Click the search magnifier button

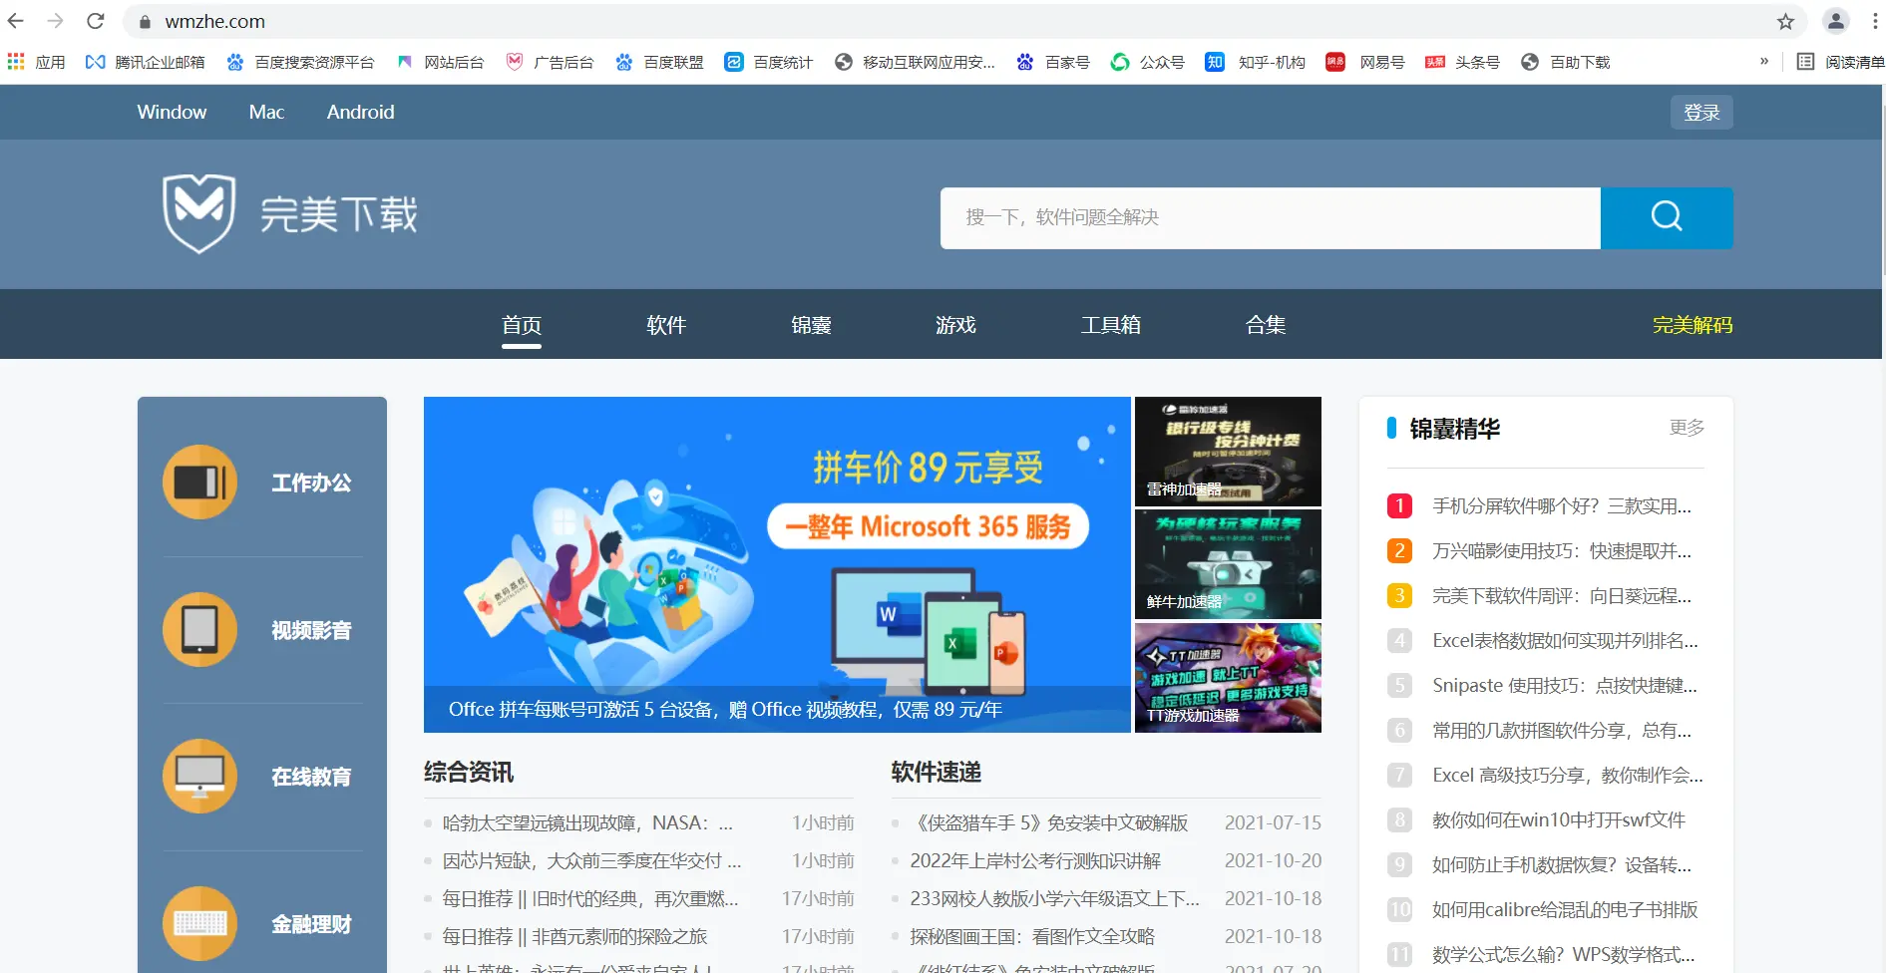pyautogui.click(x=1666, y=217)
